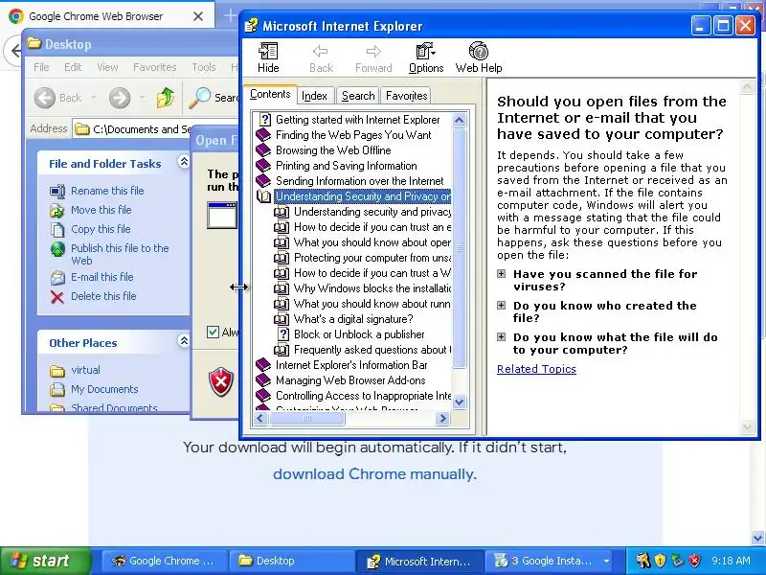The width and height of the screenshot is (766, 575).
Task: Click 'E-mail this file' task
Action: coord(102,277)
